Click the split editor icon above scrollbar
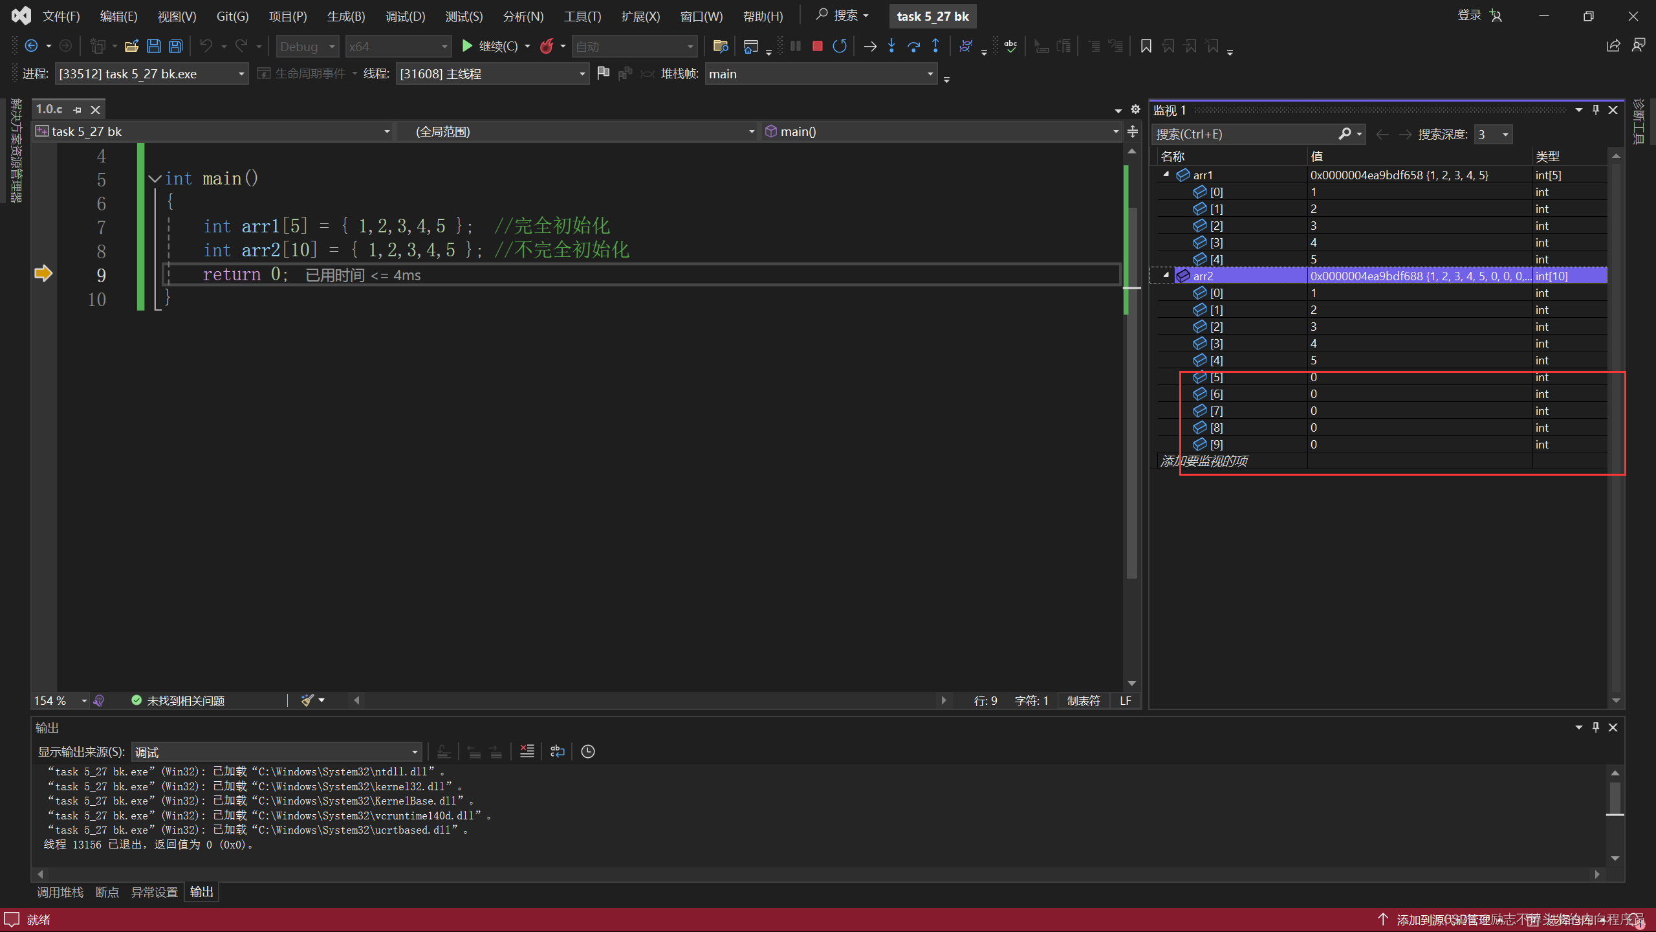Screen dimensions: 1656x932 1133,132
